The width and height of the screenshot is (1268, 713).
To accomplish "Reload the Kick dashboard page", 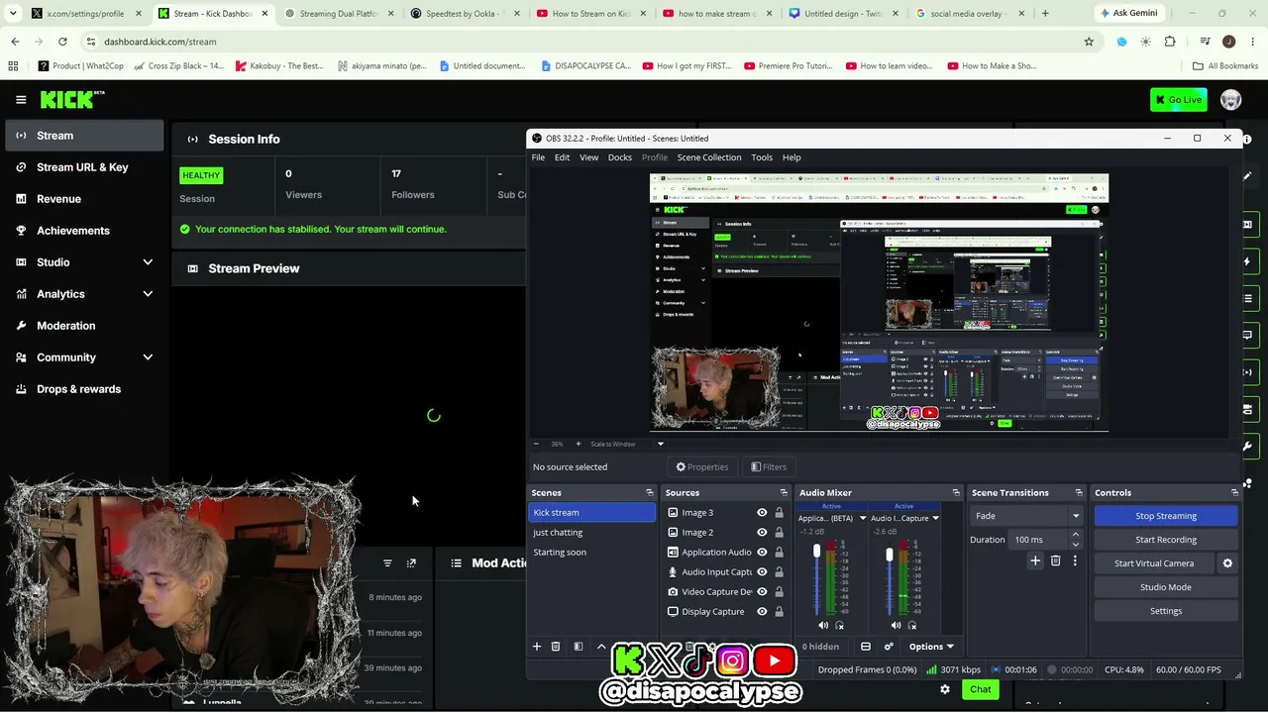I will click(x=62, y=42).
